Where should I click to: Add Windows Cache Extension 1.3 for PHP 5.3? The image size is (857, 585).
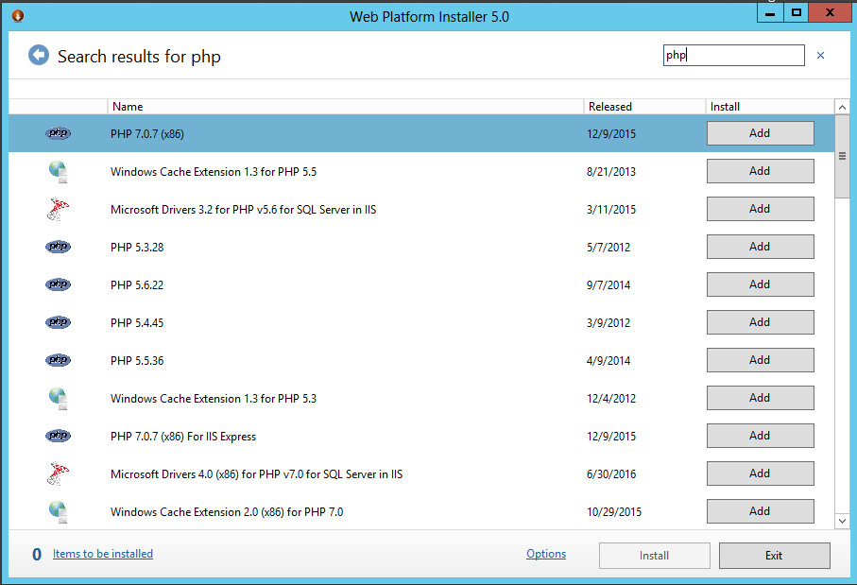[761, 398]
